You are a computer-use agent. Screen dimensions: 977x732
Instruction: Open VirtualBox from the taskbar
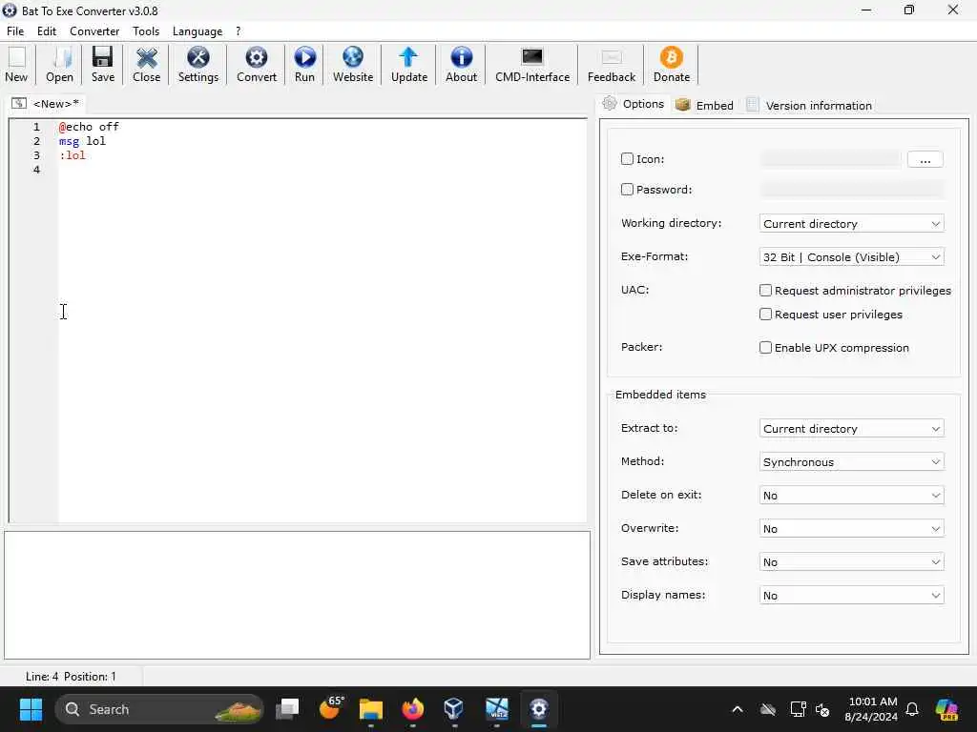pyautogui.click(x=454, y=709)
